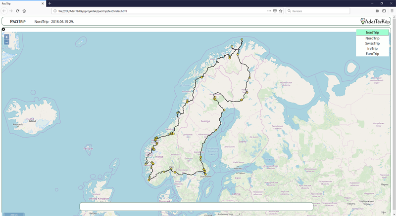Click the Reykjavik map label
396x216 pixels.
(x=18, y=124)
